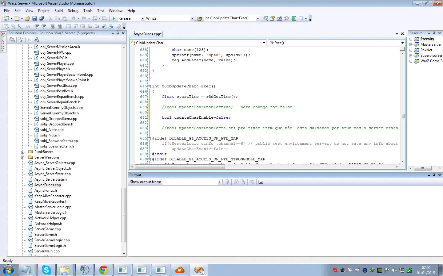The height and width of the screenshot is (276, 443).
Task: Open the Solution Configurations Release dropdown
Action: click(143, 18)
